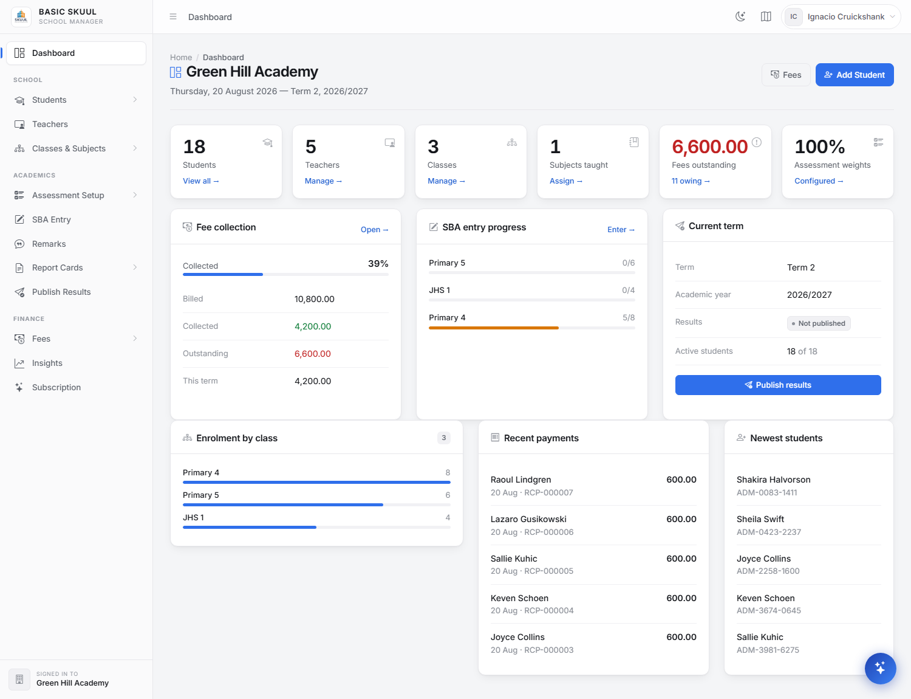Click the View all students link
911x699 pixels.
point(201,181)
